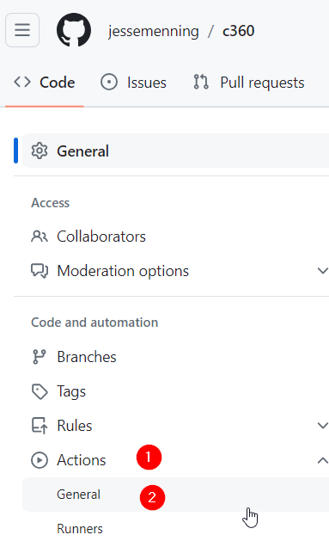Go to the Pull requests tab
Screen dimensions: 329x541
pos(249,83)
